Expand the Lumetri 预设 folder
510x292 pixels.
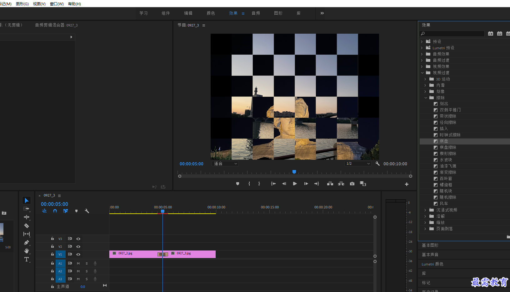[x=422, y=48]
